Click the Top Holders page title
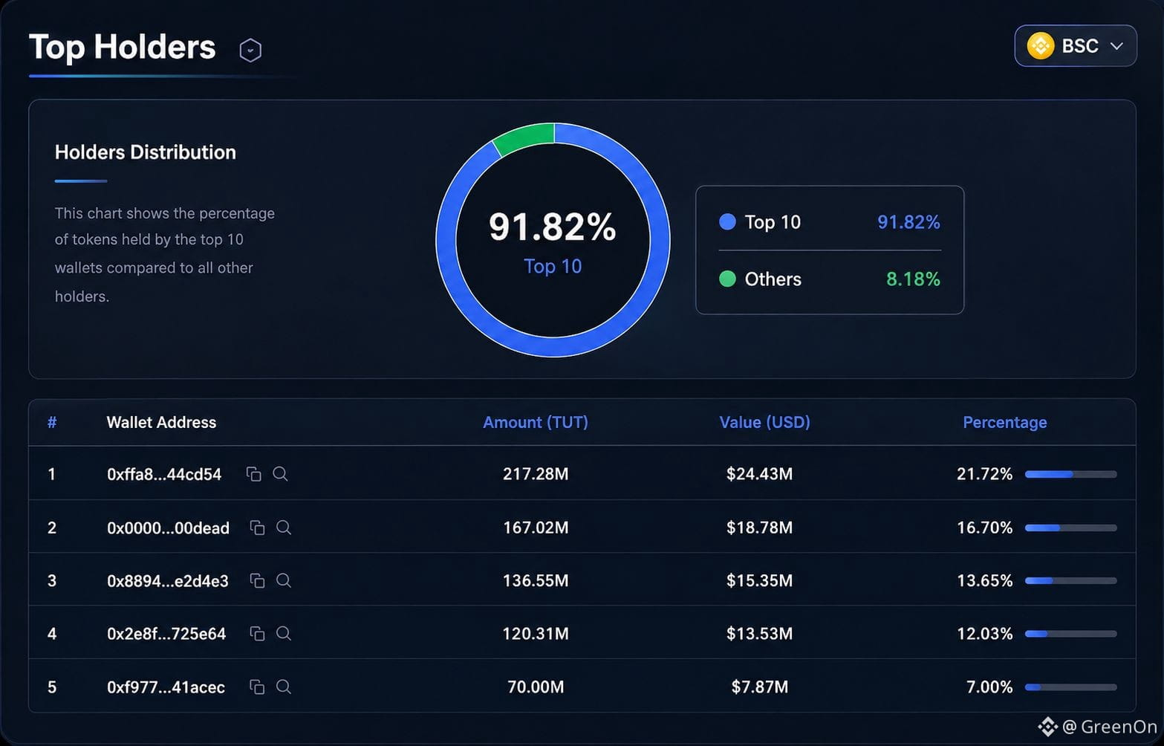Image resolution: width=1164 pixels, height=746 pixels. tap(122, 47)
